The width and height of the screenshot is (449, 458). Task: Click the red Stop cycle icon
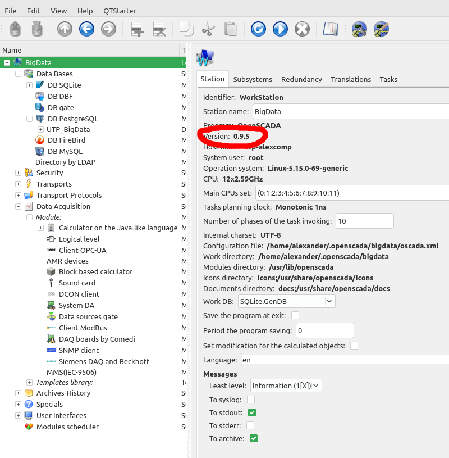(x=302, y=29)
